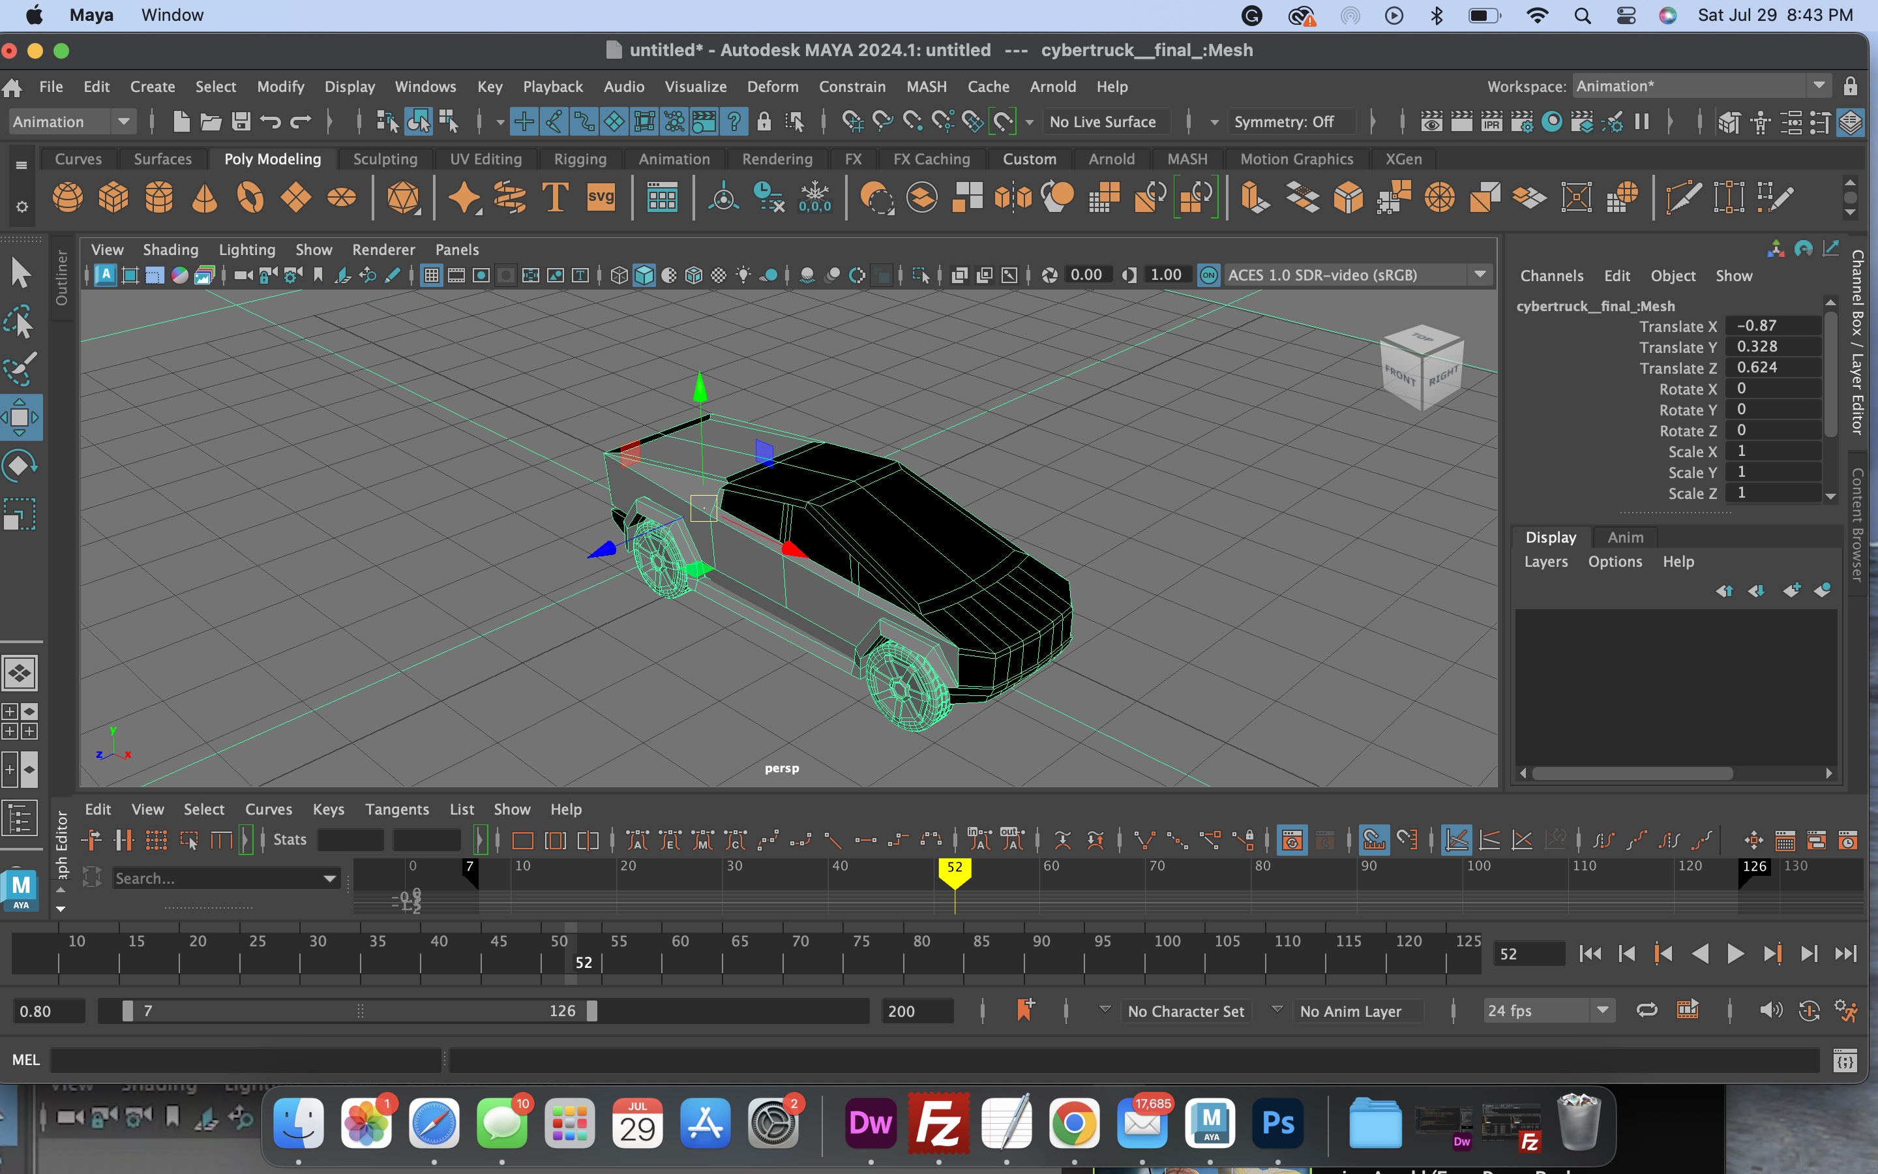Viewport: 1878px width, 1174px height.
Task: Activate the Rotate tool in toolbox
Action: pyautogui.click(x=21, y=466)
